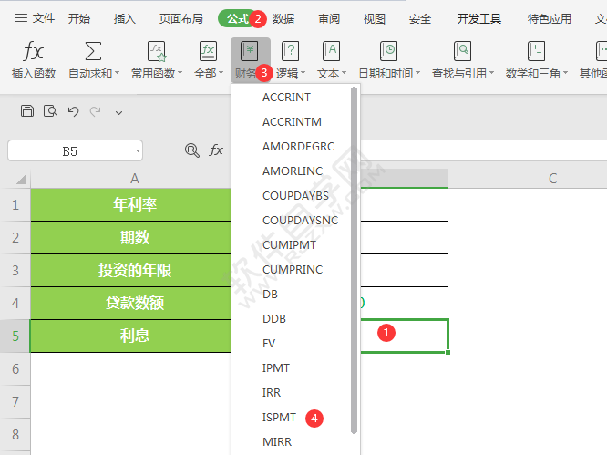Open the All functions (全部) icon

209,51
